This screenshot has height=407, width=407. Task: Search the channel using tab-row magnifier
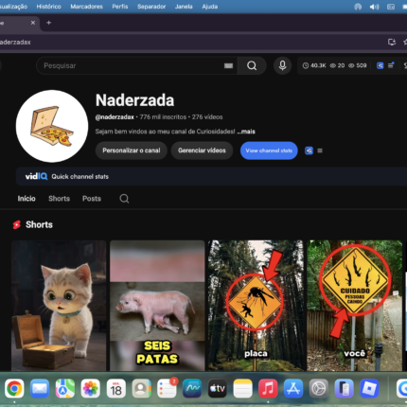(124, 199)
